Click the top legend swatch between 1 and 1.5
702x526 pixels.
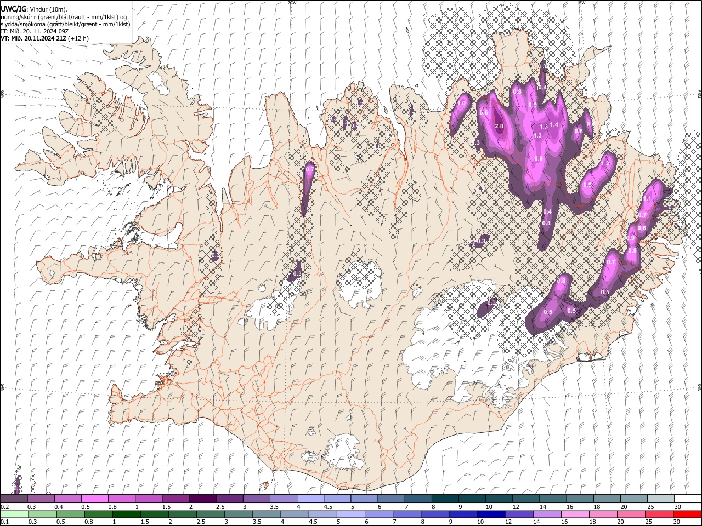149,499
